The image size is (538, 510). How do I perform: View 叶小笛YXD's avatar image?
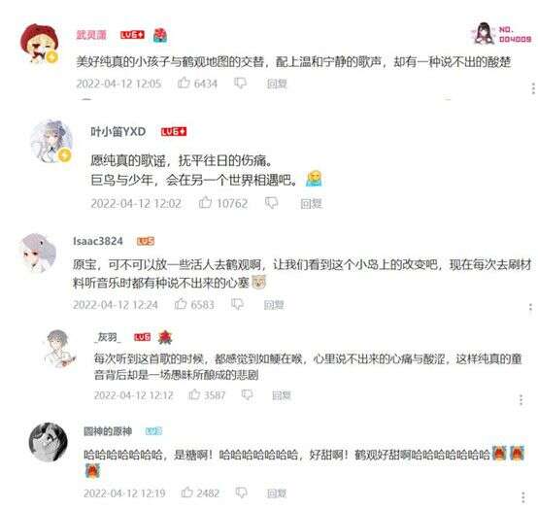pyautogui.click(x=51, y=141)
